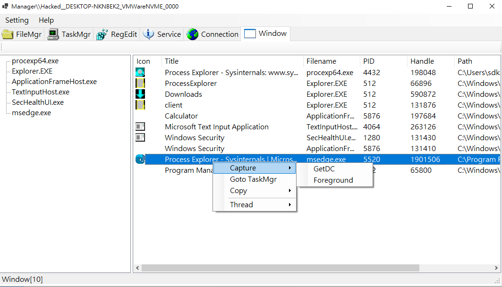Select the ProcessExplorer row title
The image size is (502, 287).
191,83
